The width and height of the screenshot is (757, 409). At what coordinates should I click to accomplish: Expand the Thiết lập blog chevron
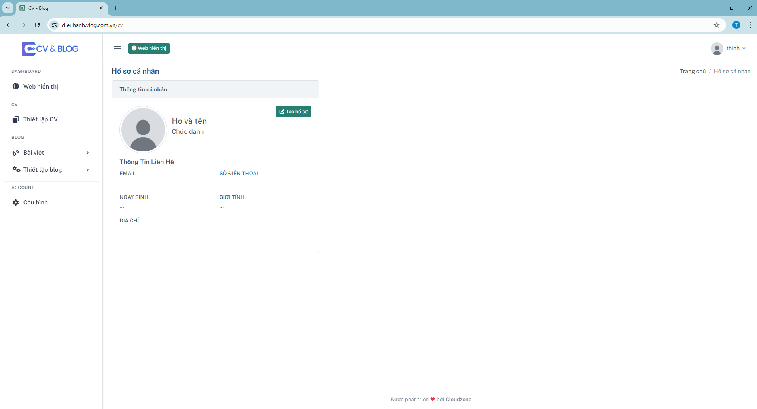87,170
